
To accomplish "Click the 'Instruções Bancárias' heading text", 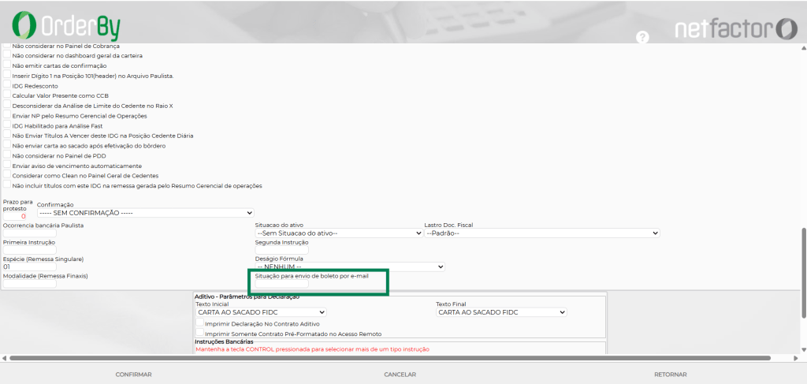I will 224,341.
